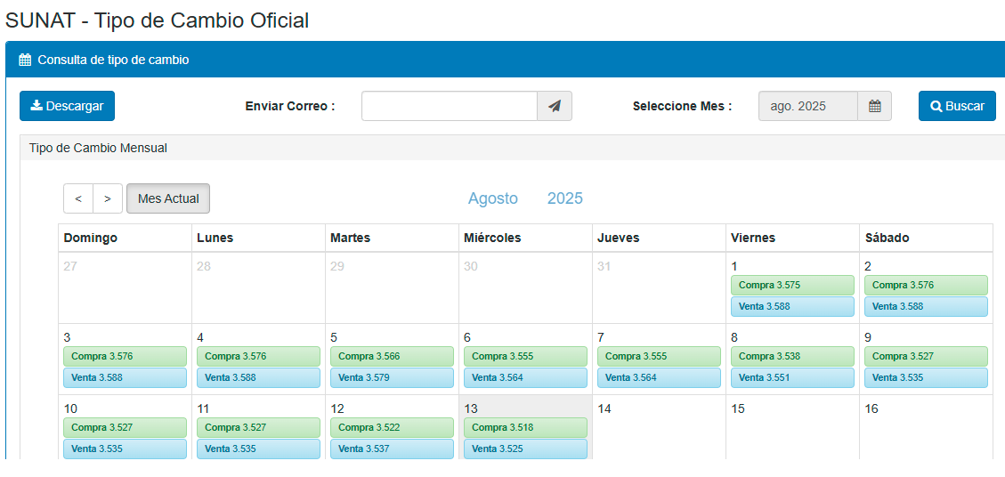Select Venta 3.564 on day 7
This screenshot has height=477, width=1005.
click(659, 377)
